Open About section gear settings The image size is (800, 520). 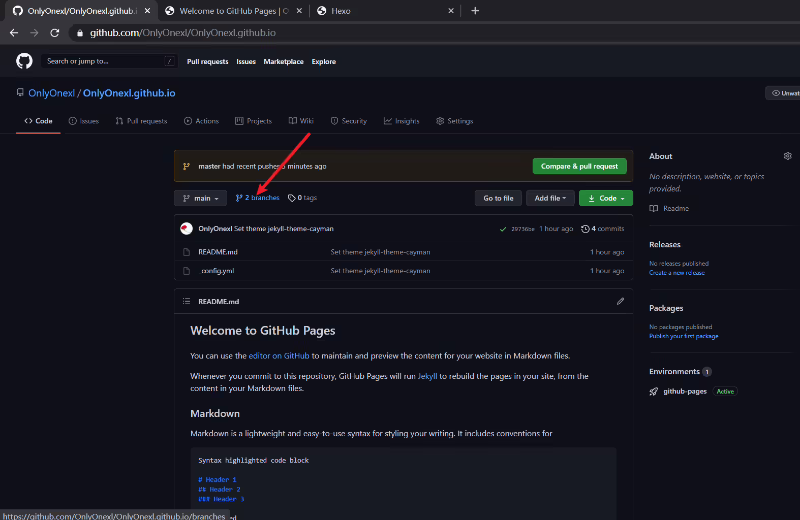pos(787,156)
